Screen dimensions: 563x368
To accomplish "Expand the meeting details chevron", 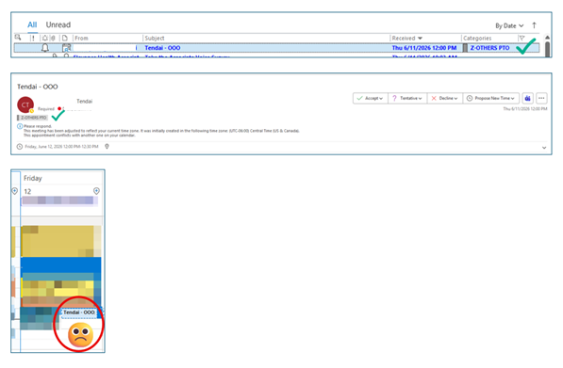I will [544, 148].
